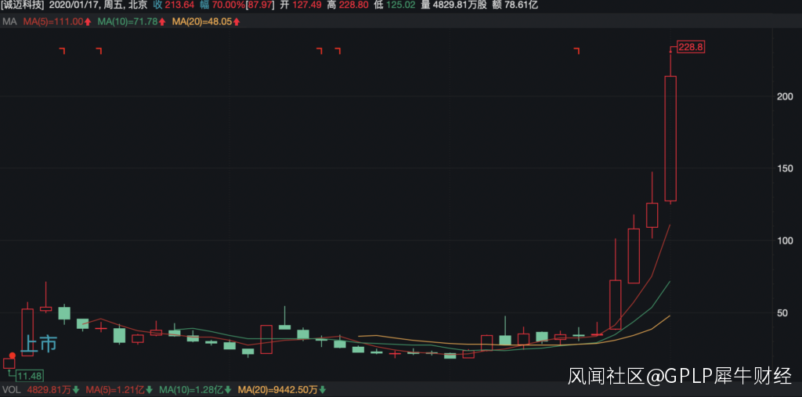Select the MA(5)=111.00 indicator
802x397 pixels.
(56, 21)
